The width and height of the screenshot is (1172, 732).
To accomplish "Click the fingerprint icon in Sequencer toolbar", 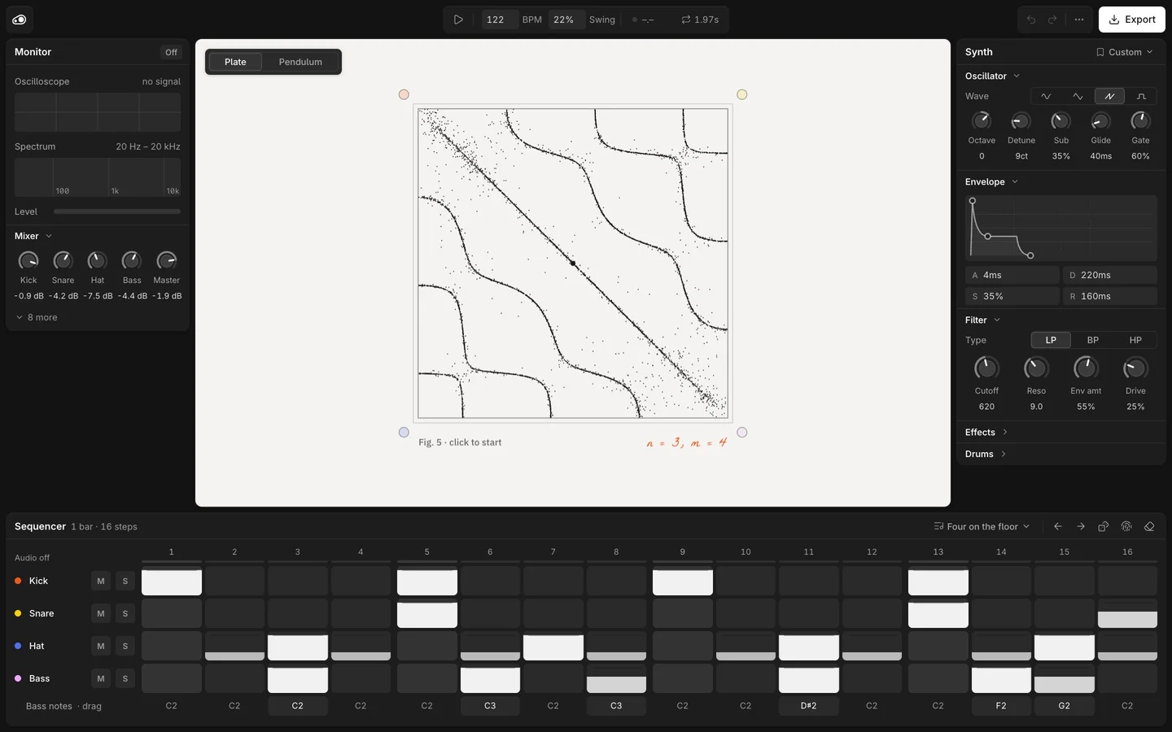I will coord(1126,526).
